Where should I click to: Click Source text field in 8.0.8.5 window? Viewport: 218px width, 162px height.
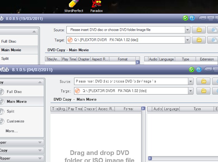click(126, 30)
